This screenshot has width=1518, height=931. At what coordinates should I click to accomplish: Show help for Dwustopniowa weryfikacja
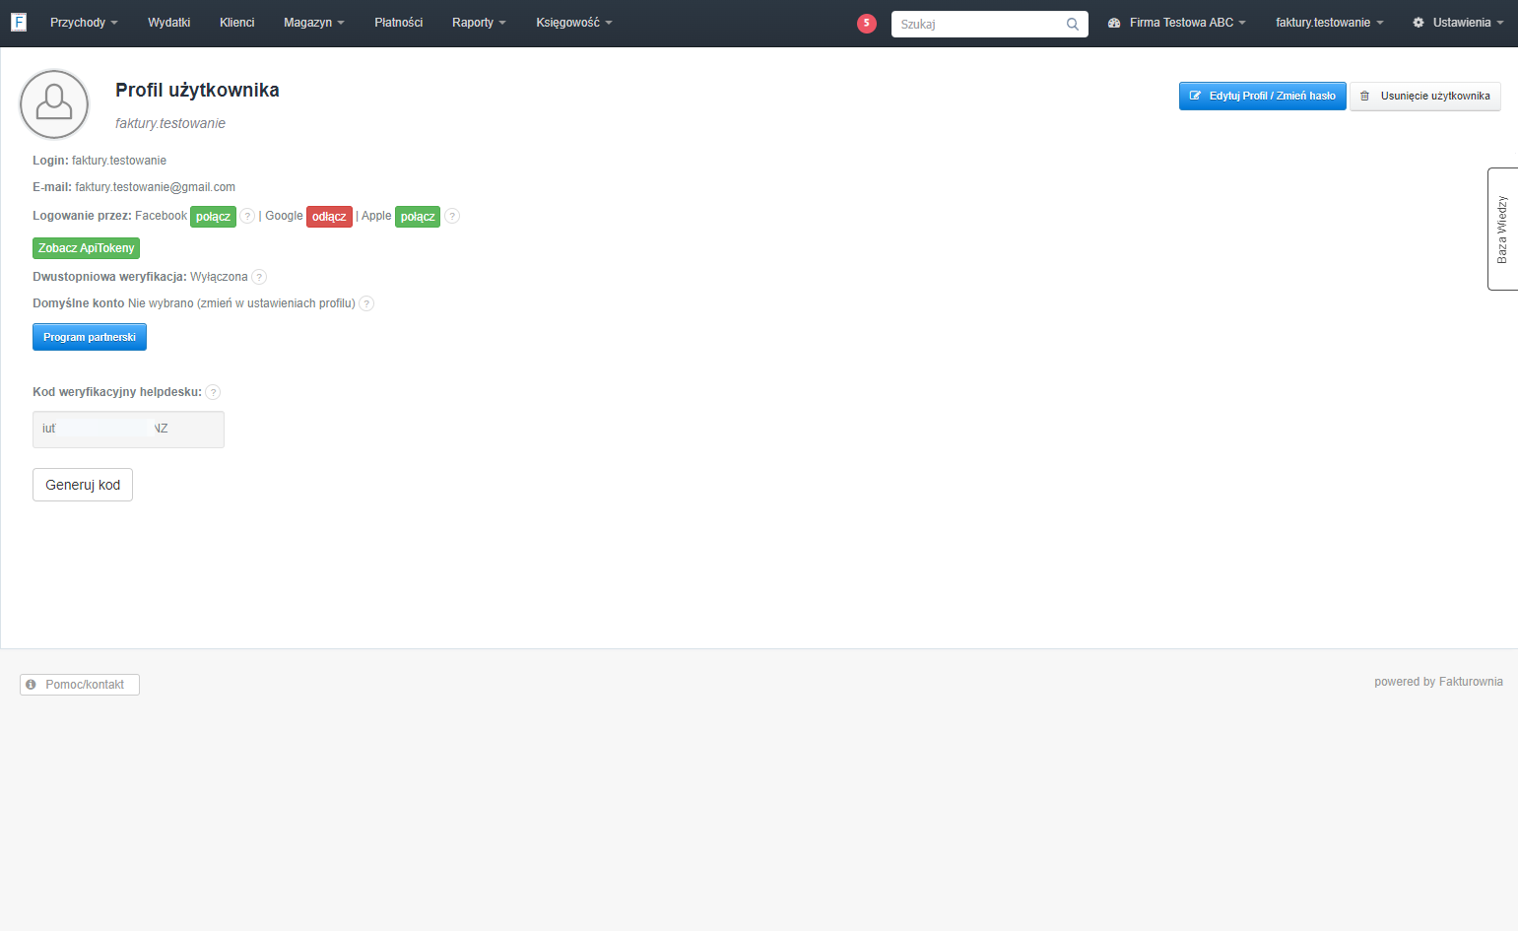click(x=259, y=277)
